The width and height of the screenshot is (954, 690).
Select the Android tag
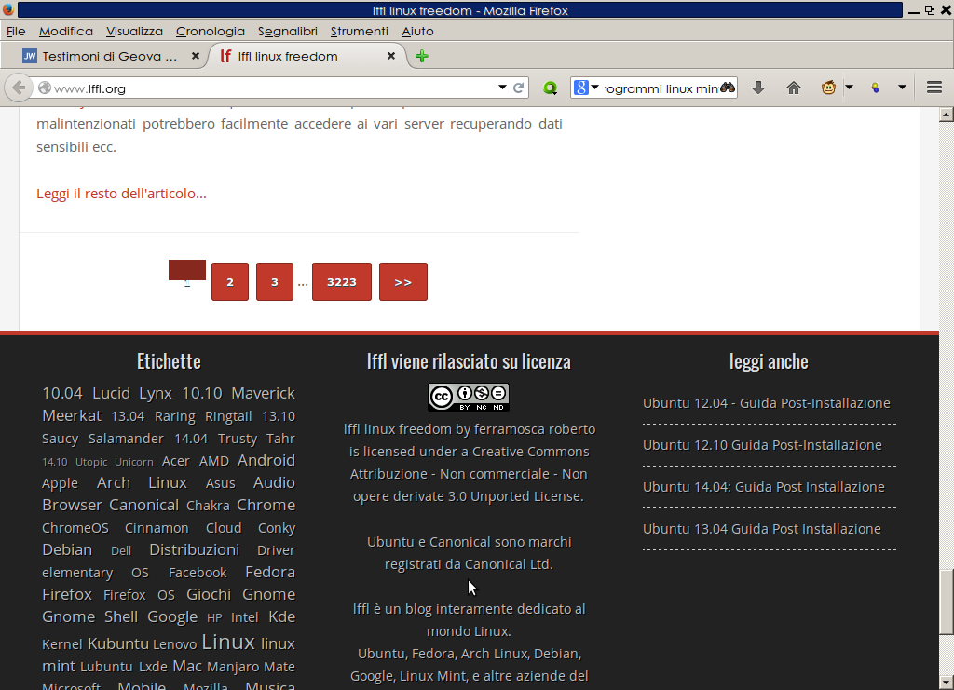coord(266,460)
